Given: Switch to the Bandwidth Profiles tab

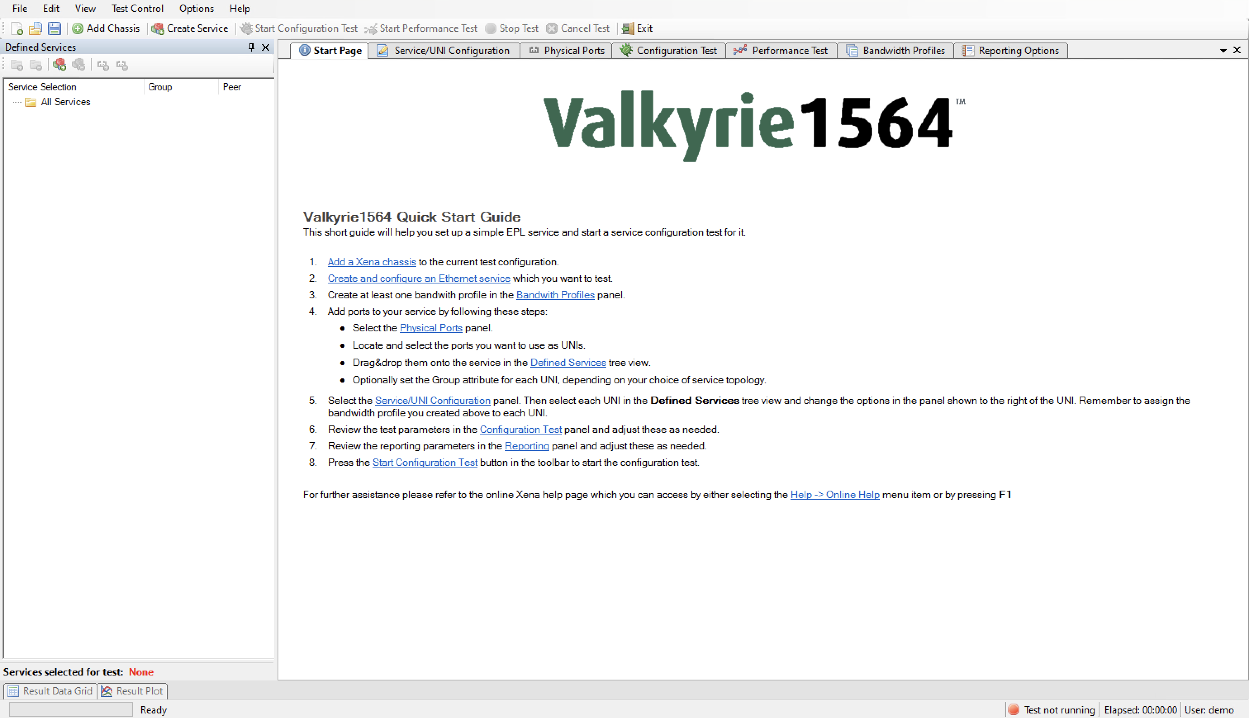Looking at the screenshot, I should pyautogui.click(x=896, y=51).
